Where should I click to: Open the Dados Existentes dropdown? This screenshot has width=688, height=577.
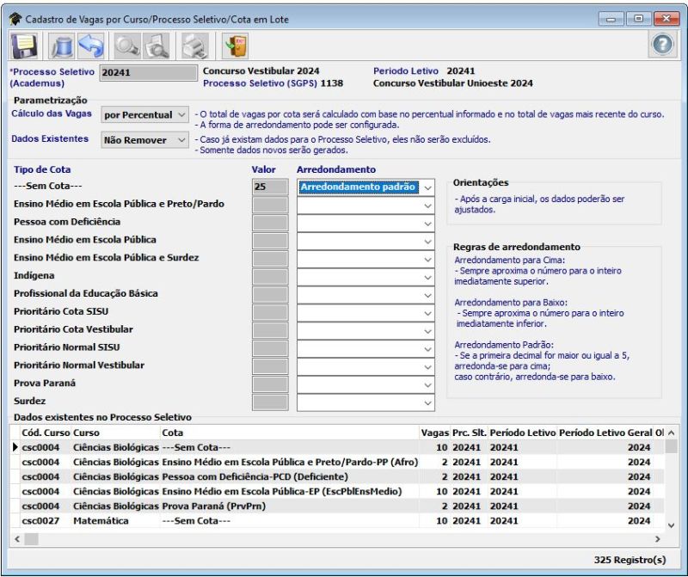tap(144, 139)
